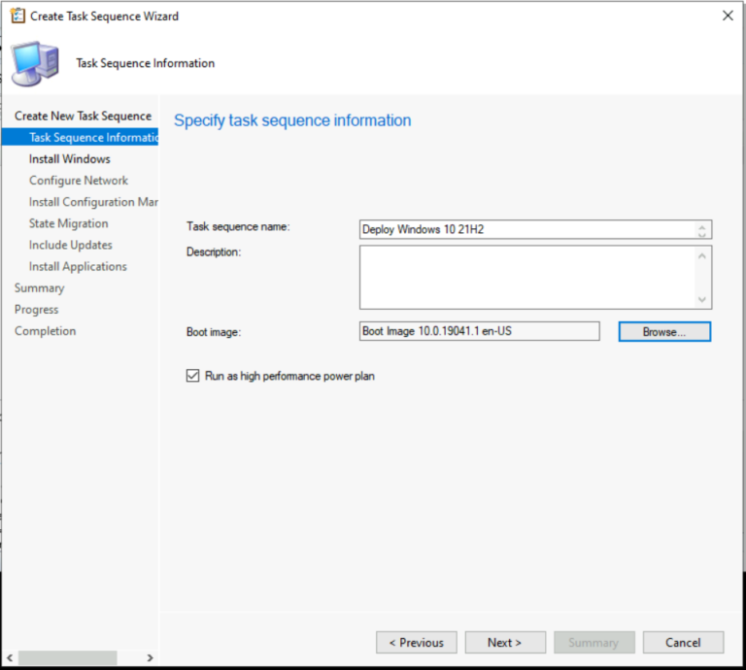The height and width of the screenshot is (670, 746).
Task: Open Configure Network step in sidebar
Action: click(x=79, y=181)
